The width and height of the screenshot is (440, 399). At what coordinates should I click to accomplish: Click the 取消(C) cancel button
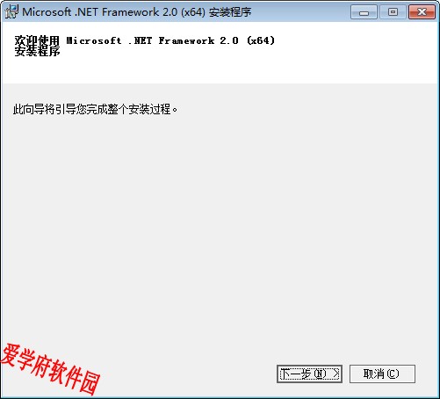(382, 374)
